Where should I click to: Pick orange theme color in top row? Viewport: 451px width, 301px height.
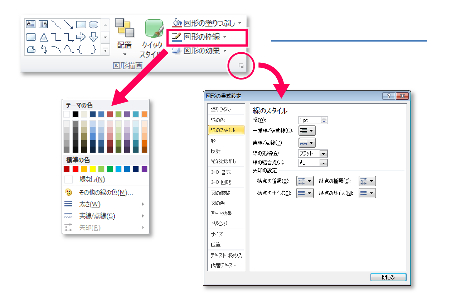pyautogui.click(x=144, y=114)
